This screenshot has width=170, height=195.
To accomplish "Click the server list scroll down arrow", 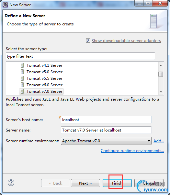I will (161, 92).
